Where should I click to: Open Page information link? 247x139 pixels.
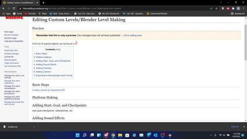pos(12,63)
